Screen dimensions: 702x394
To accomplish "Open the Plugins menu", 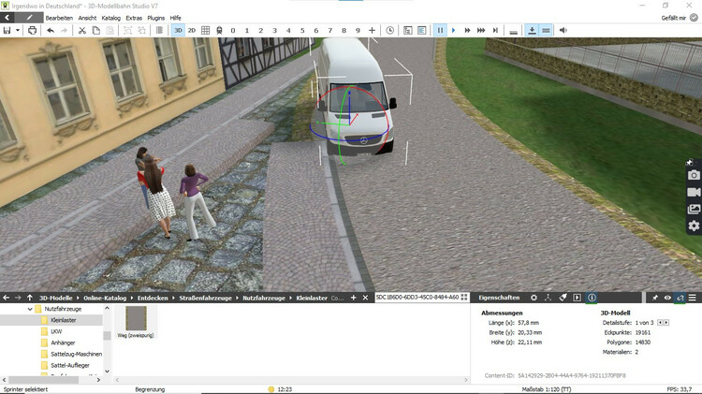I will click(156, 18).
